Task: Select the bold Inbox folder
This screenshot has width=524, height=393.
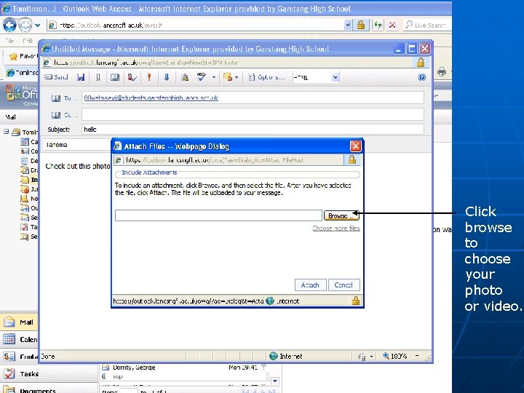Action: pyautogui.click(x=28, y=180)
